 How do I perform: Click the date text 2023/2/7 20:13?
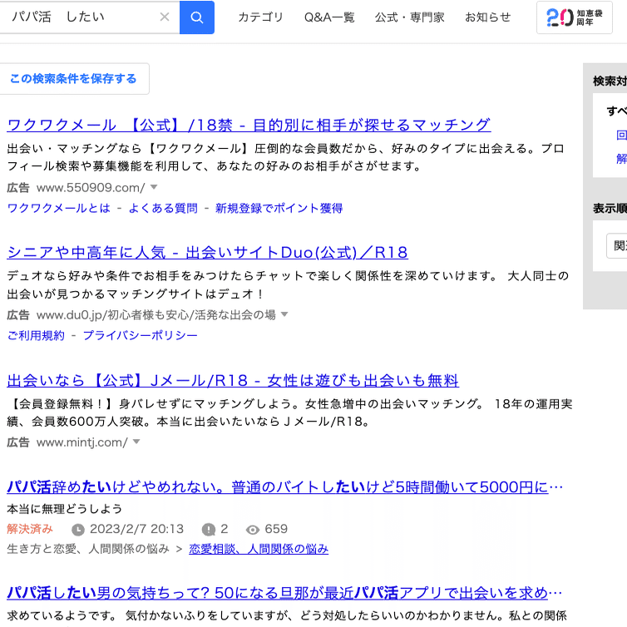click(x=136, y=529)
